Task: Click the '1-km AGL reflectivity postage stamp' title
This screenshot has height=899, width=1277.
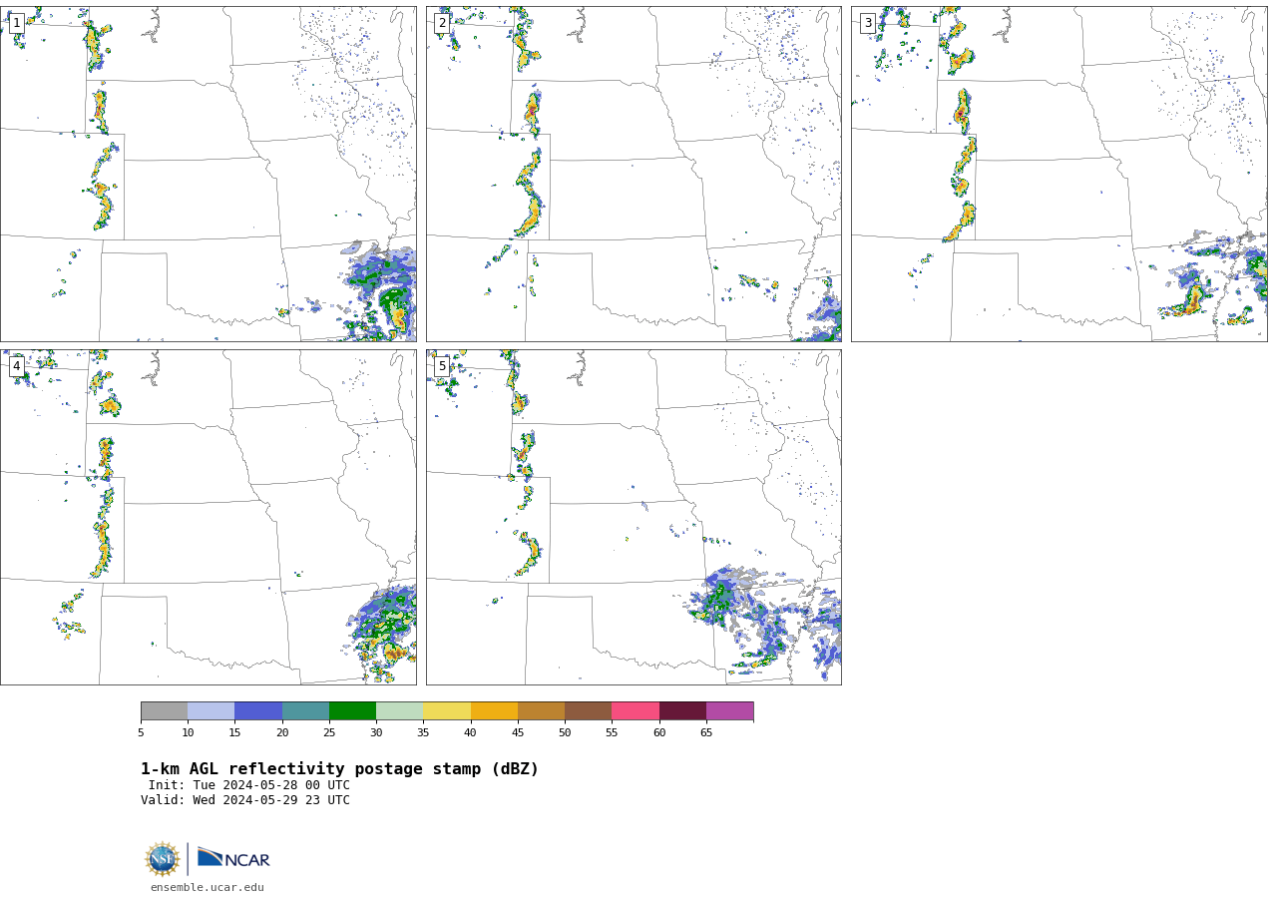Action: [339, 769]
